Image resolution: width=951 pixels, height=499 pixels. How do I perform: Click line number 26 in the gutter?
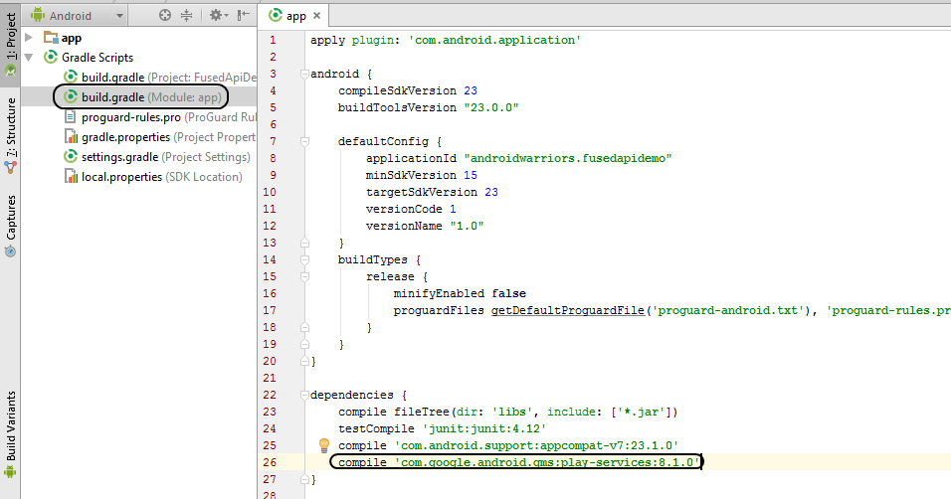tap(270, 462)
